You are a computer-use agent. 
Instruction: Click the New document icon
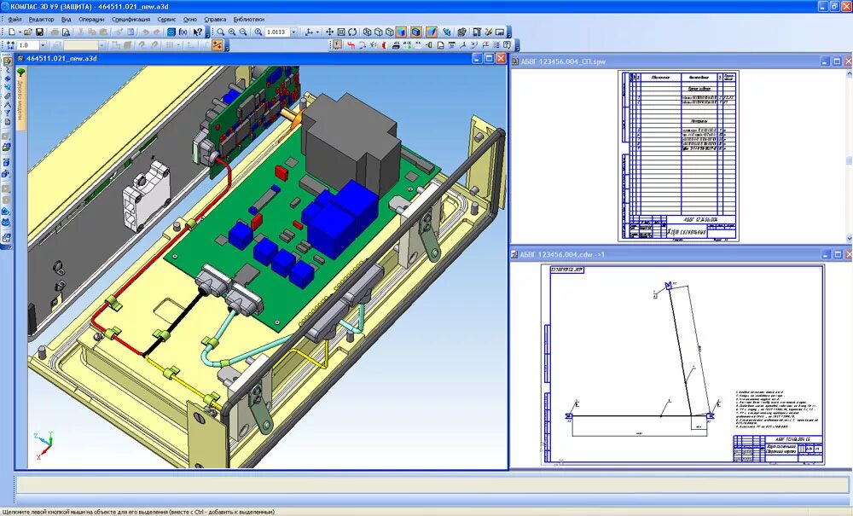(x=12, y=32)
